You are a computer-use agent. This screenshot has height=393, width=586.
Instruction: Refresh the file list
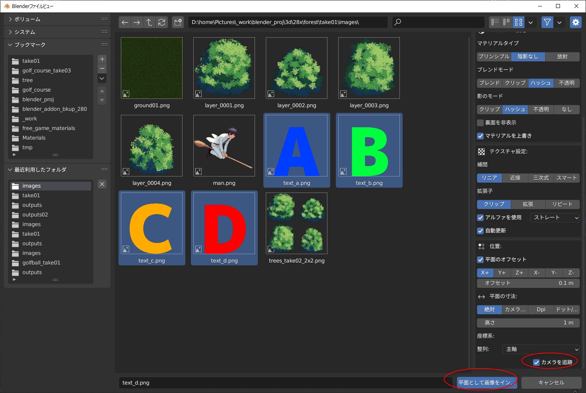click(x=162, y=22)
